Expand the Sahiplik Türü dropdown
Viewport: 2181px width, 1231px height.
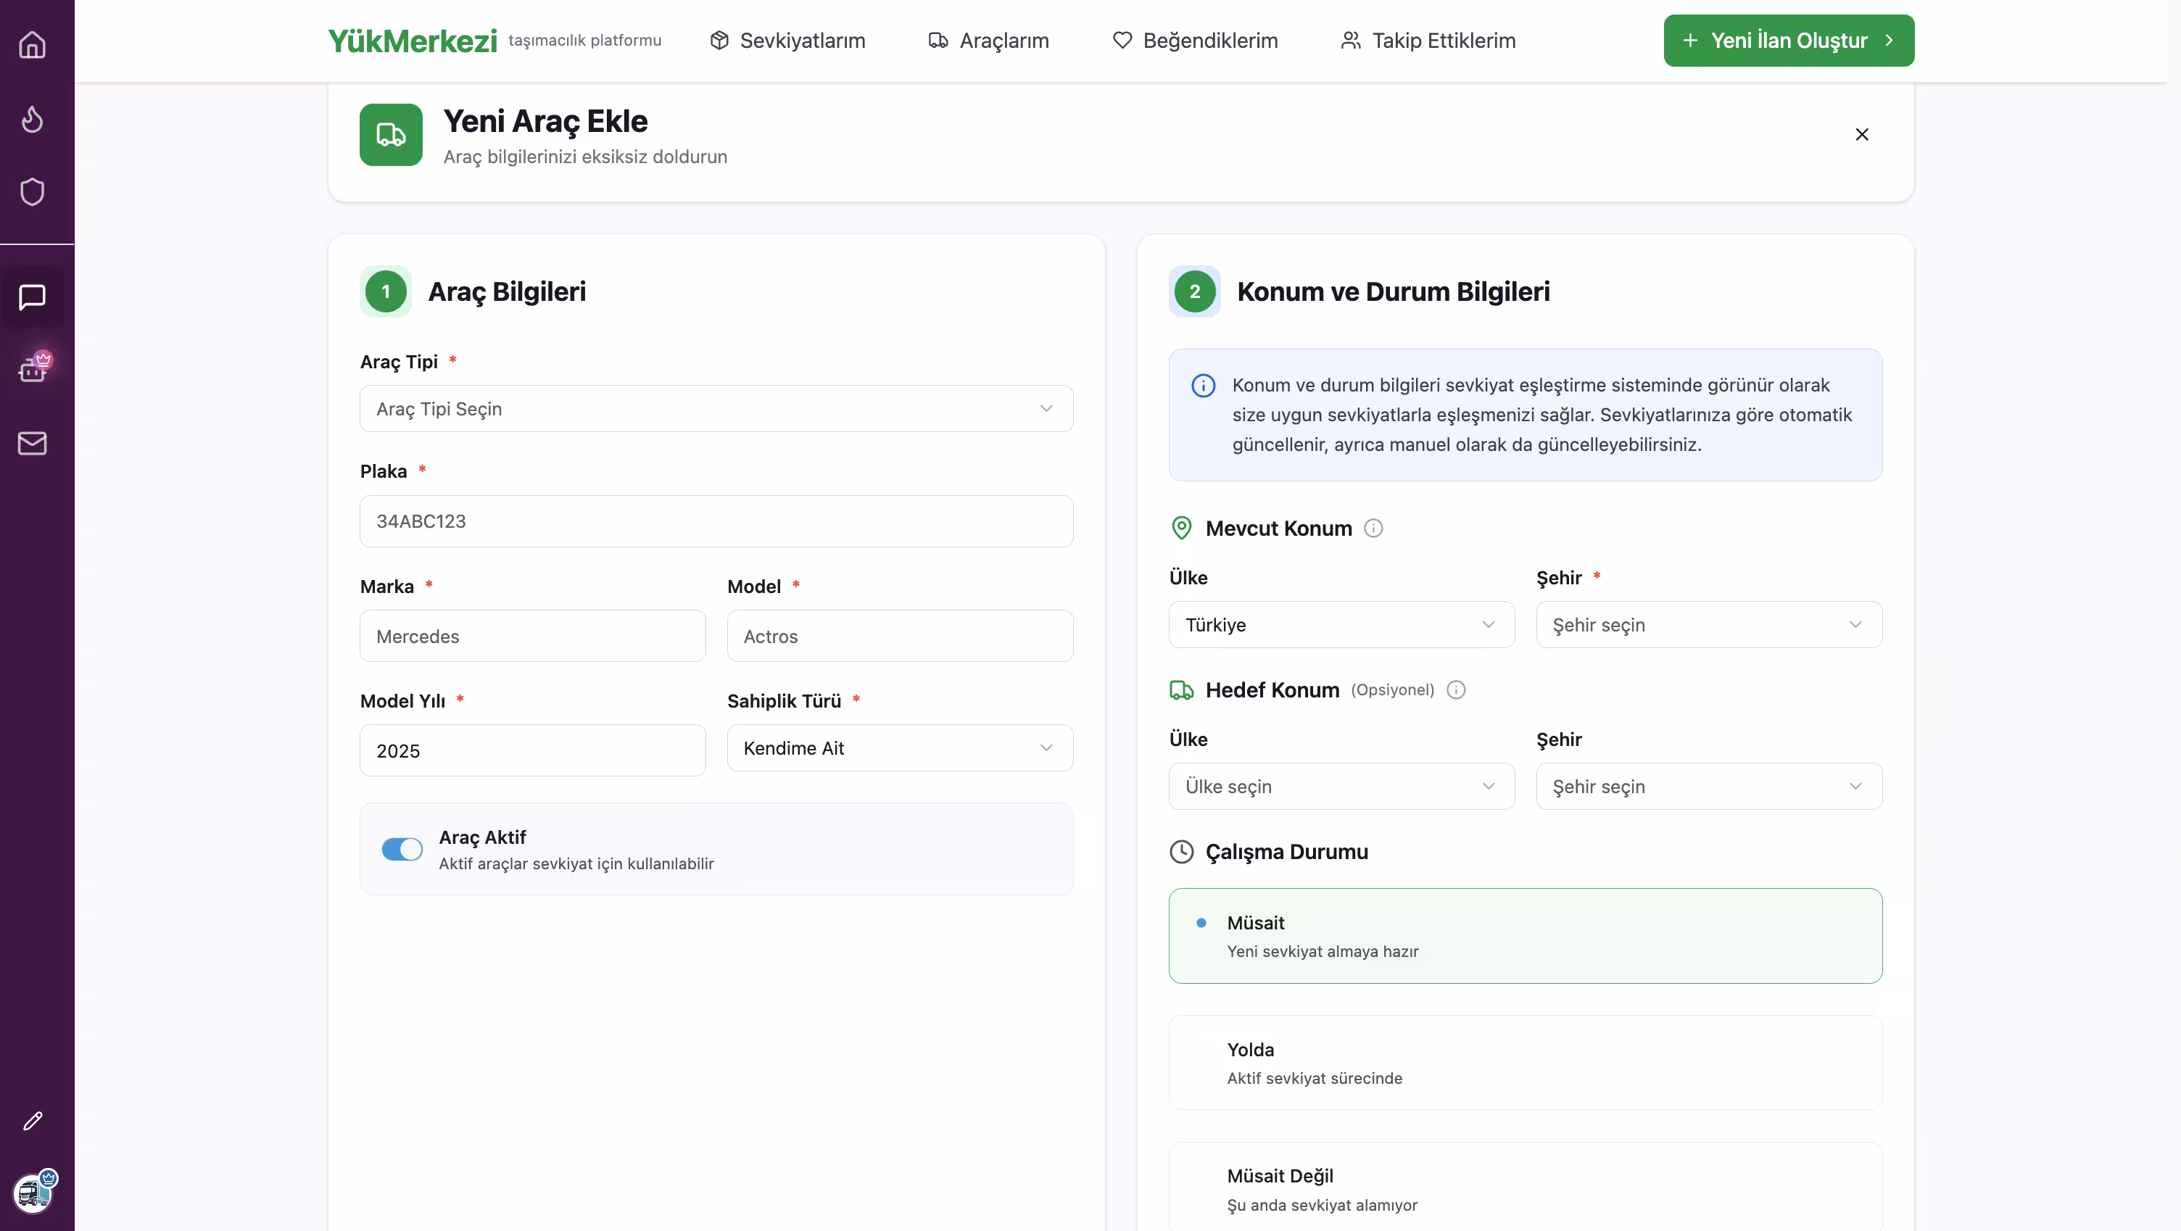[899, 748]
